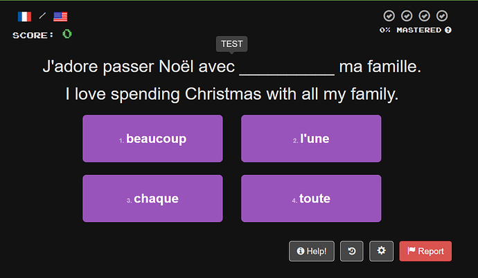Pick answer 4 toute
Screen dimensions: 478x278
coord(311,198)
